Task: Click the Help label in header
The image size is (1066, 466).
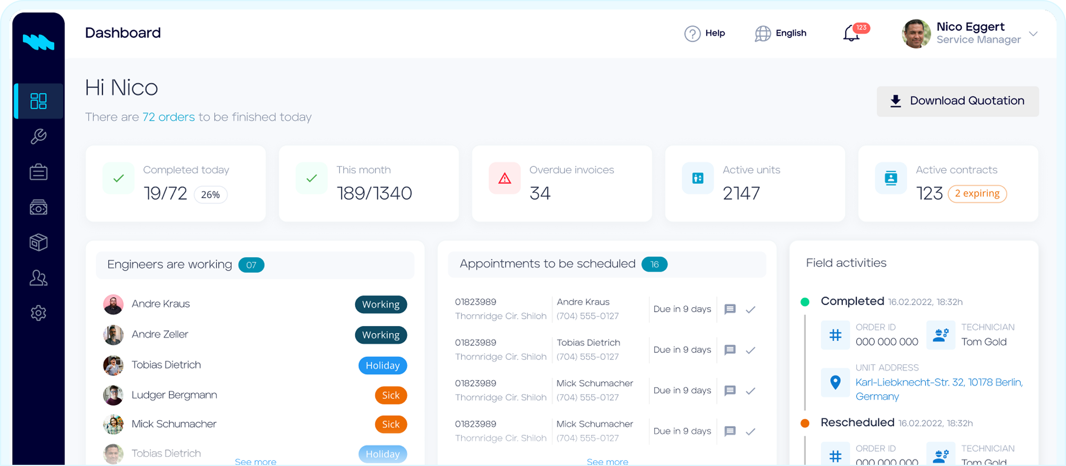Action: tap(715, 33)
